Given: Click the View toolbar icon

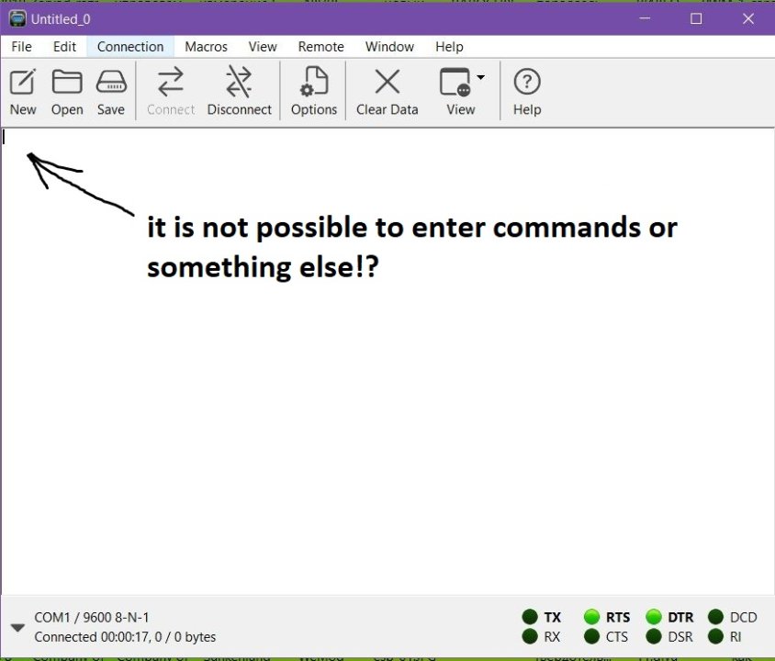Looking at the screenshot, I should pos(455,82).
